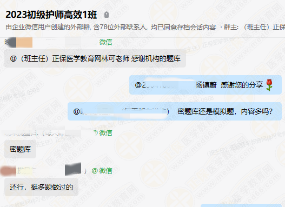Click the rose emoji in the thank-you message
Image resolution: width=285 pixels, height=207 pixels.
click(269, 85)
